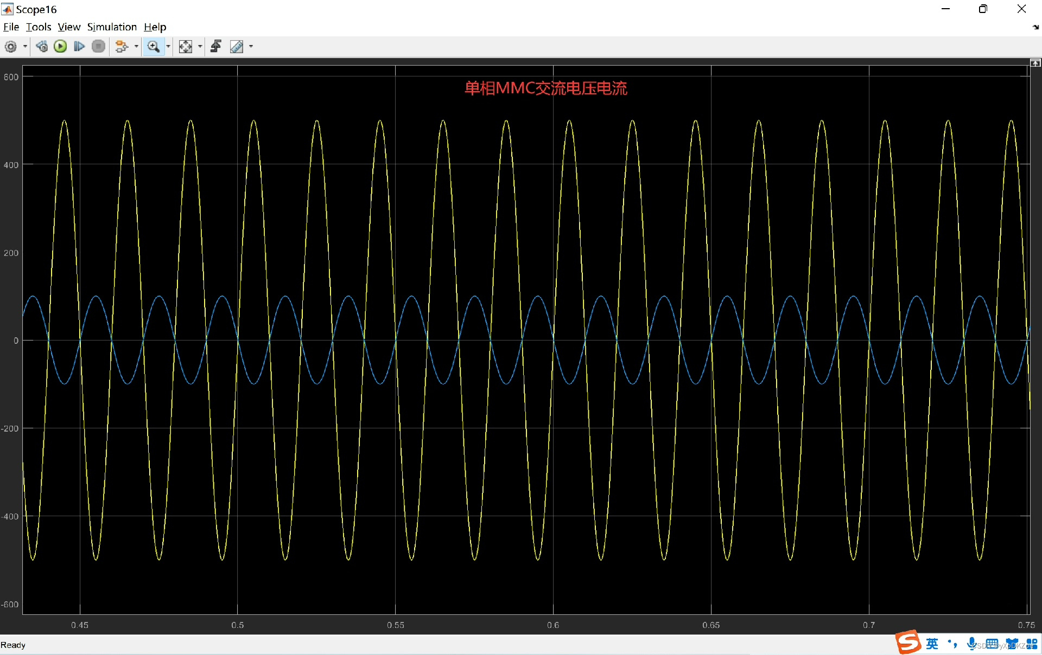Open scope Configuration Properties gear icon
Image resolution: width=1042 pixels, height=655 pixels.
click(x=10, y=47)
